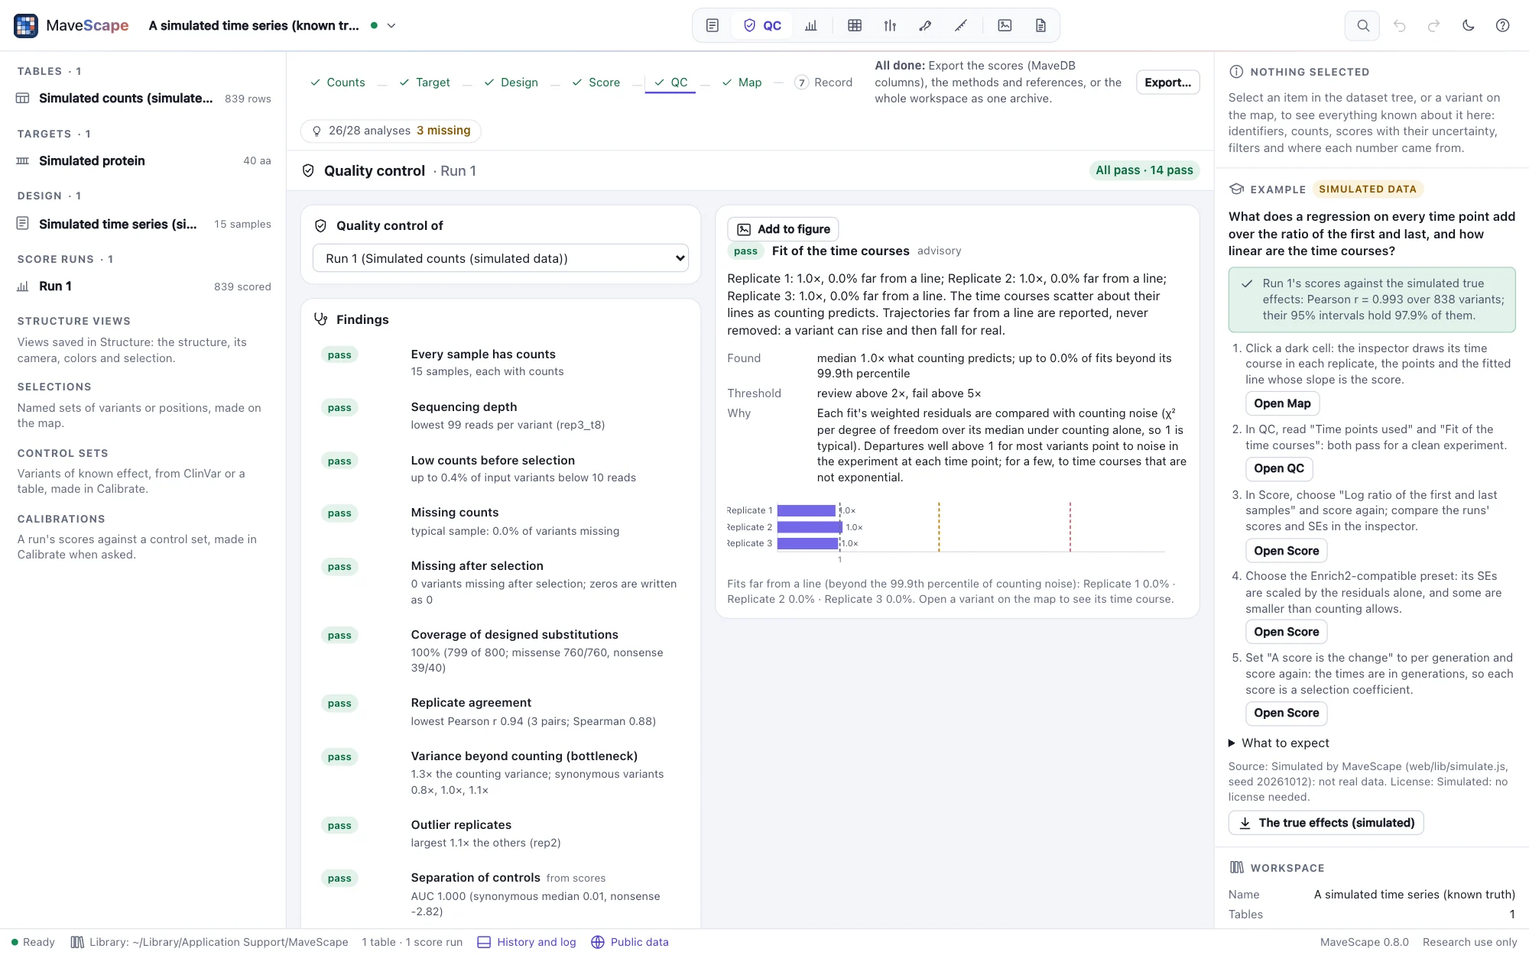Select the QC shield toolbar tab
1529x955 pixels.
click(x=762, y=25)
